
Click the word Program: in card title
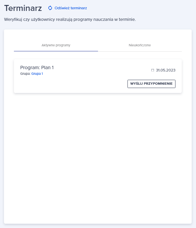[30, 68]
